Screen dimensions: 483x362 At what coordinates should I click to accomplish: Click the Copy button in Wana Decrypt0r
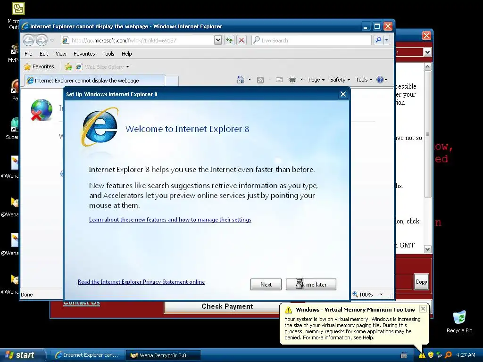pos(421,282)
